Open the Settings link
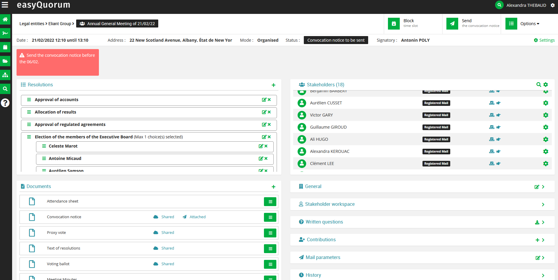 pyautogui.click(x=544, y=40)
